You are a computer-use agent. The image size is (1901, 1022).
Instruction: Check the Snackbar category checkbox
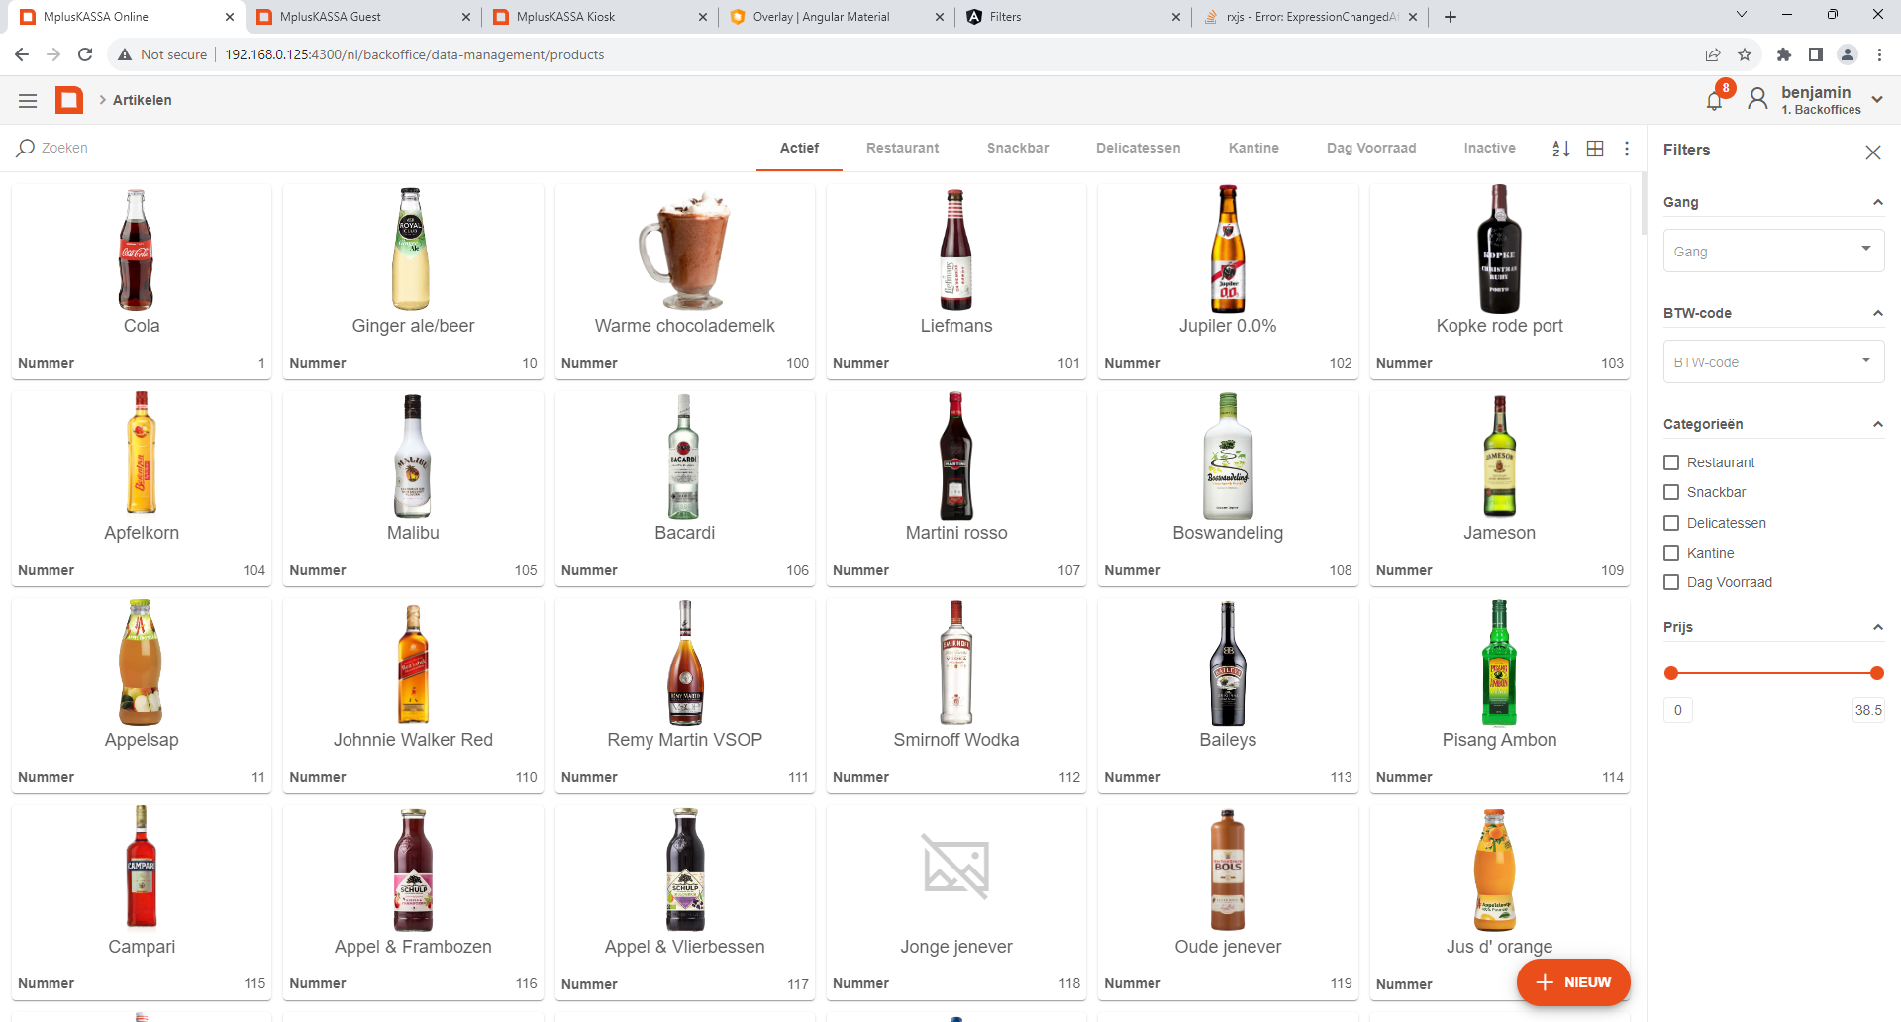(x=1671, y=492)
